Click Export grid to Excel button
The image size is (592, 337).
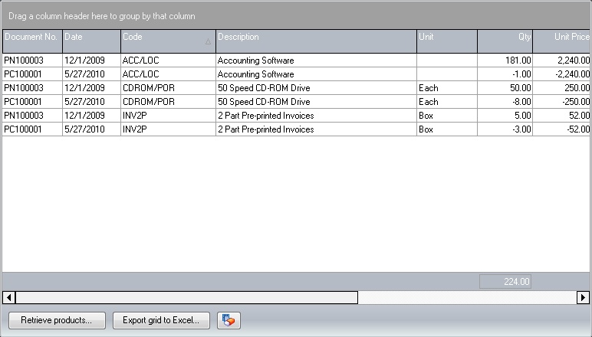click(x=161, y=320)
